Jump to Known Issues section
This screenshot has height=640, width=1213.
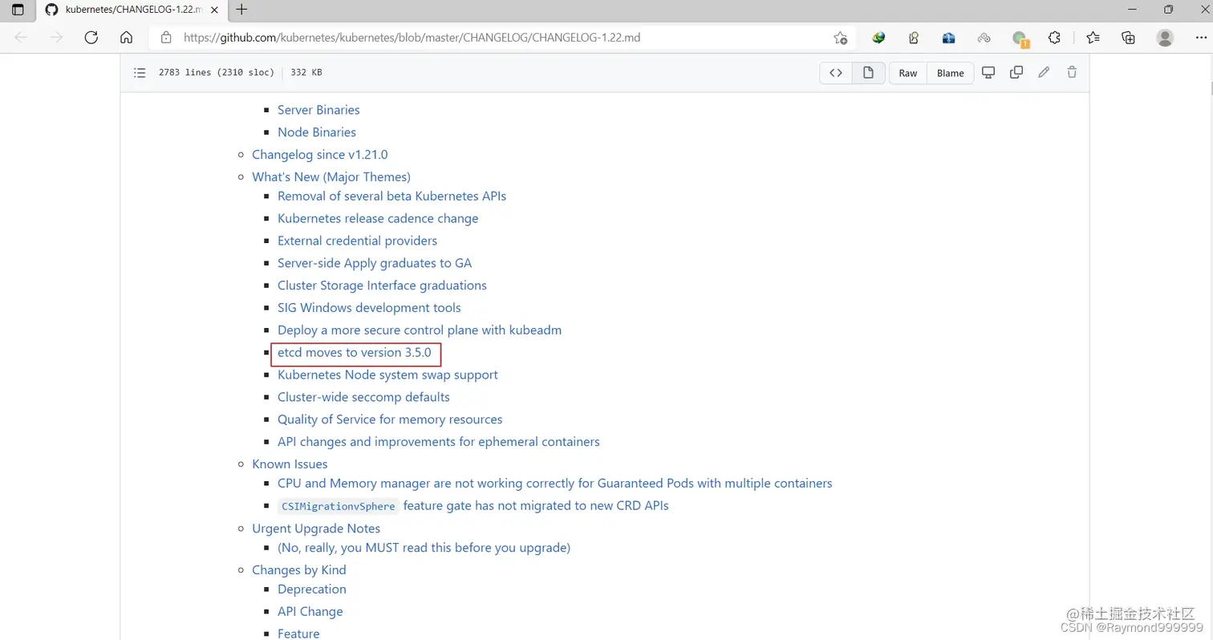point(290,464)
